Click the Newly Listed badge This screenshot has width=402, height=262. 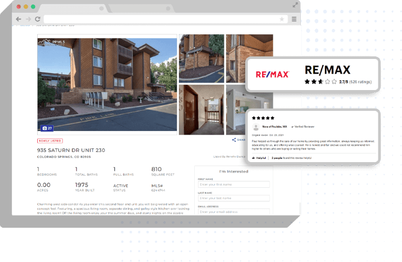coord(50,141)
